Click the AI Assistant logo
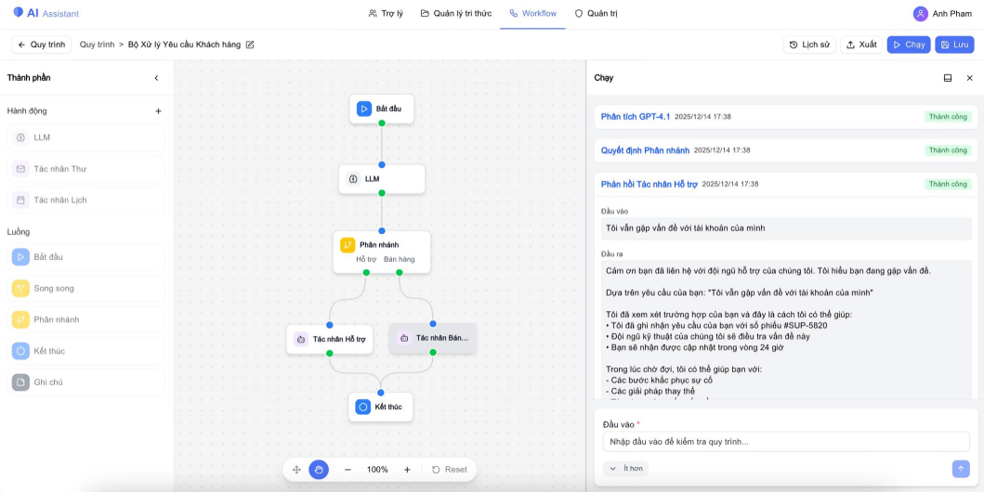Image resolution: width=984 pixels, height=492 pixels. coord(46,13)
